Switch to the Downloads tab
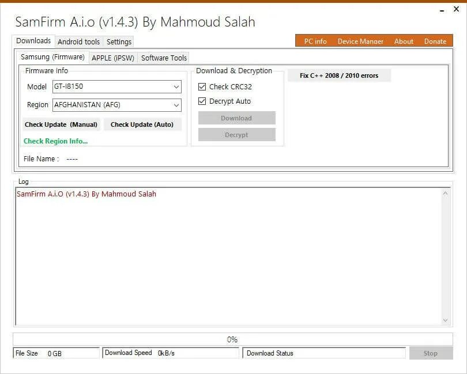 (x=33, y=41)
